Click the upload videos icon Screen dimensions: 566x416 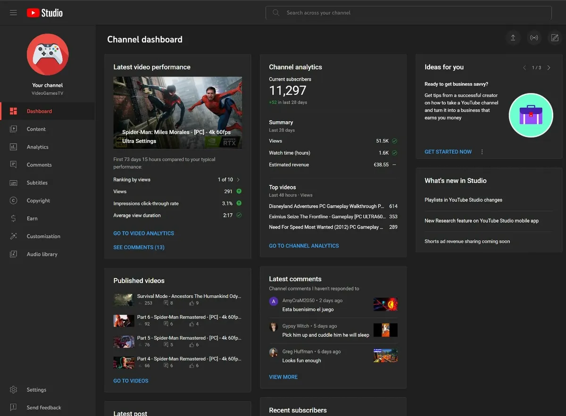pyautogui.click(x=513, y=38)
